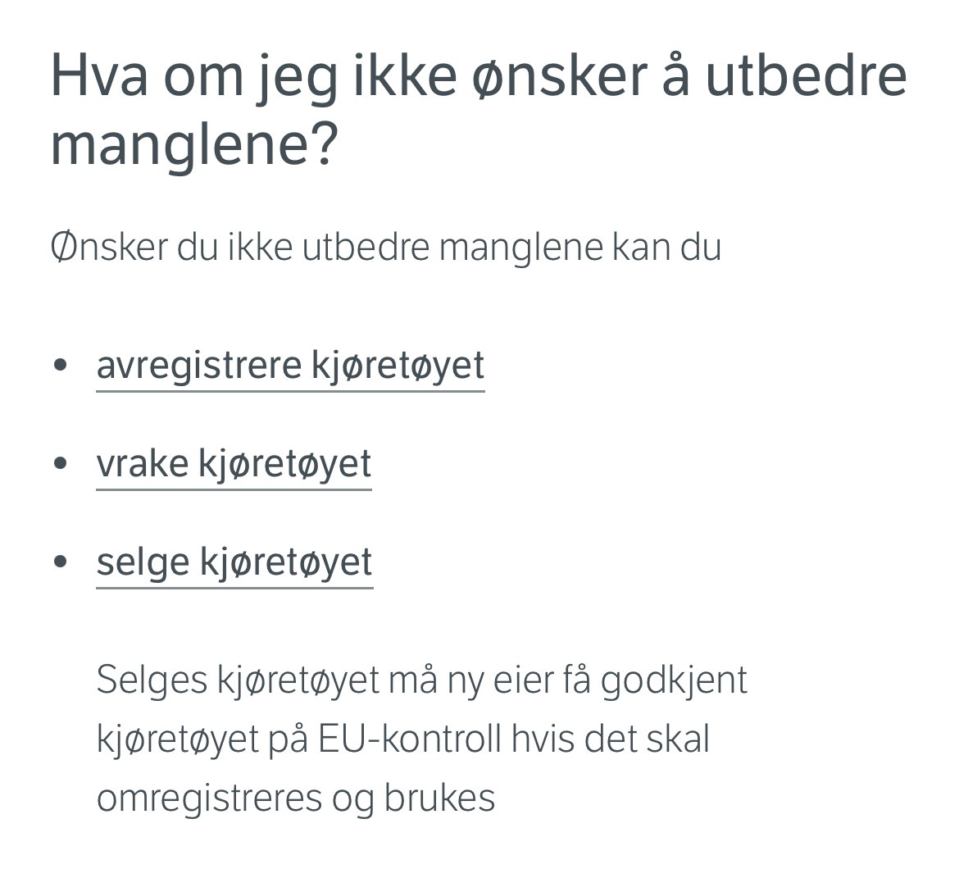Click the word "brukes" ending the paragraph
Screen dimensions: 959x878
pyautogui.click(x=439, y=798)
